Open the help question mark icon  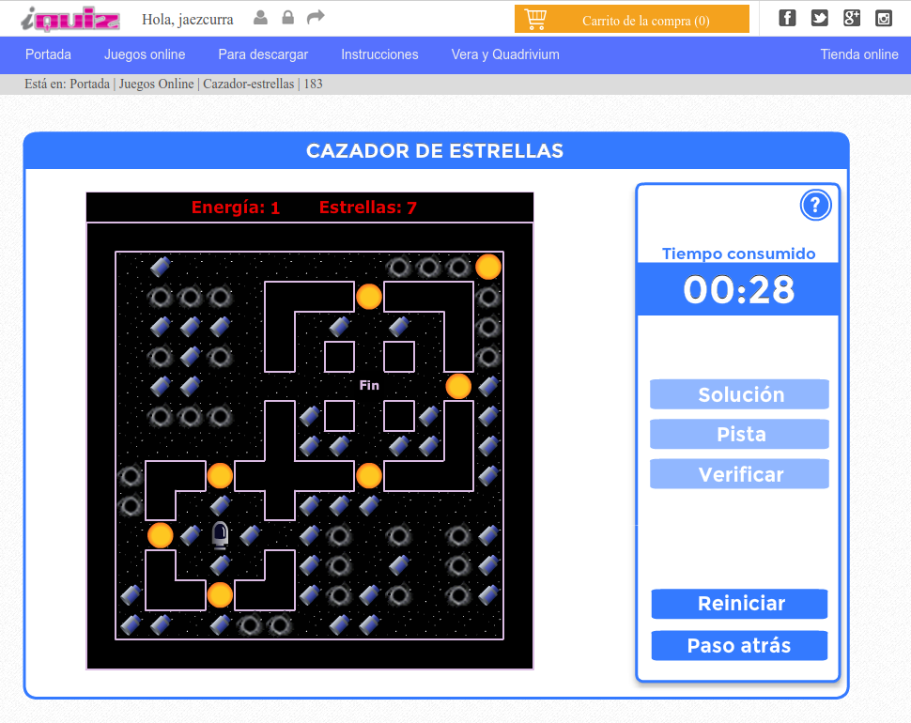tap(816, 205)
